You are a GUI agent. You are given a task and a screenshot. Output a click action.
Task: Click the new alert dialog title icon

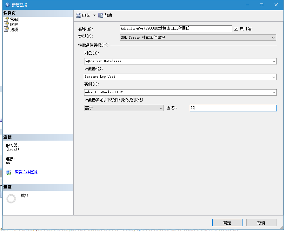pos(7,5)
